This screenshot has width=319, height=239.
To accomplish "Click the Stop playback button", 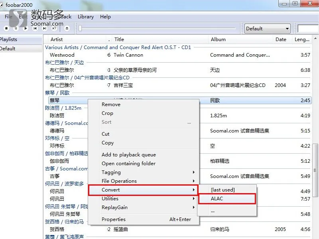I will (x=6, y=28).
